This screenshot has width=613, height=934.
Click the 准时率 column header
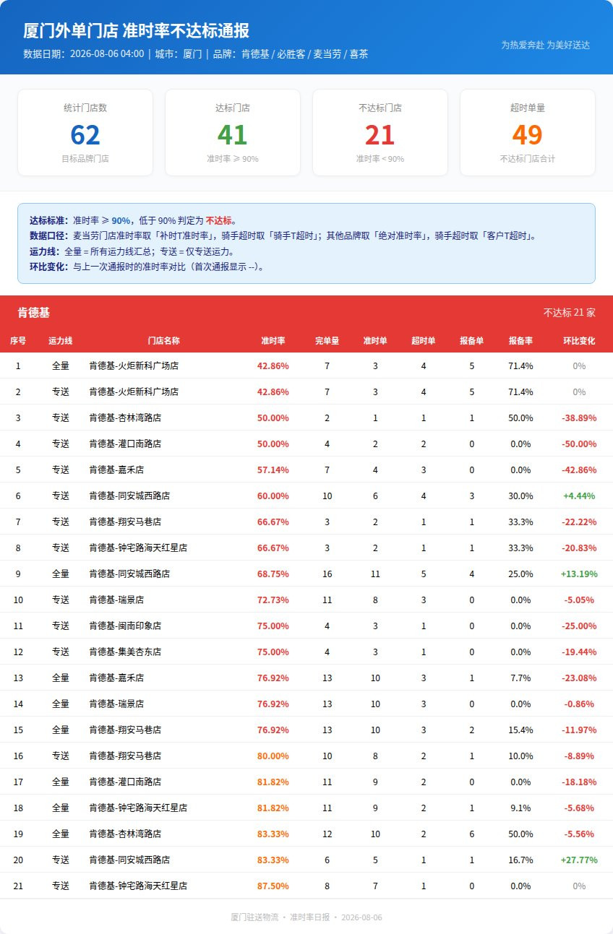click(x=273, y=340)
